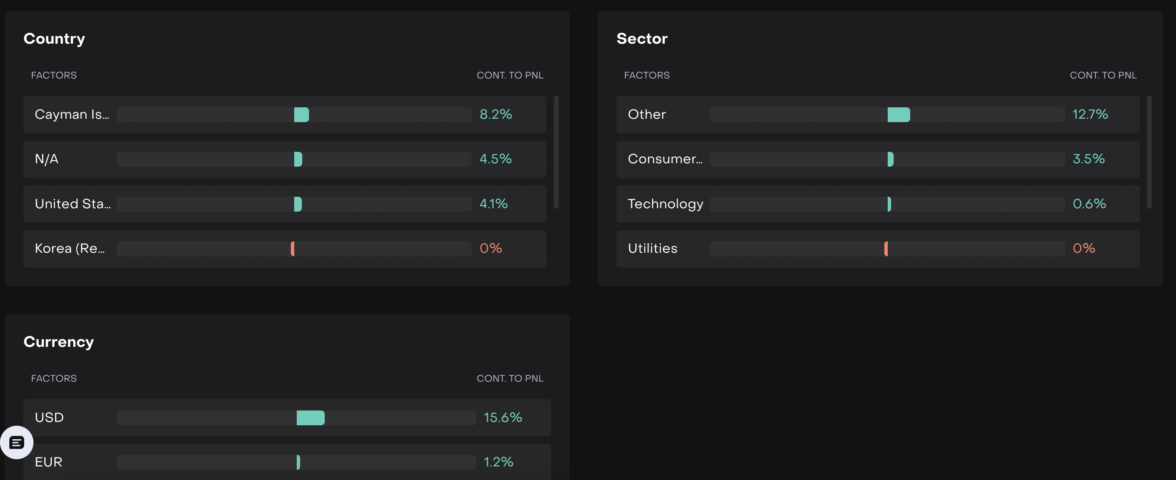Click the Sector panel heading

coord(641,39)
